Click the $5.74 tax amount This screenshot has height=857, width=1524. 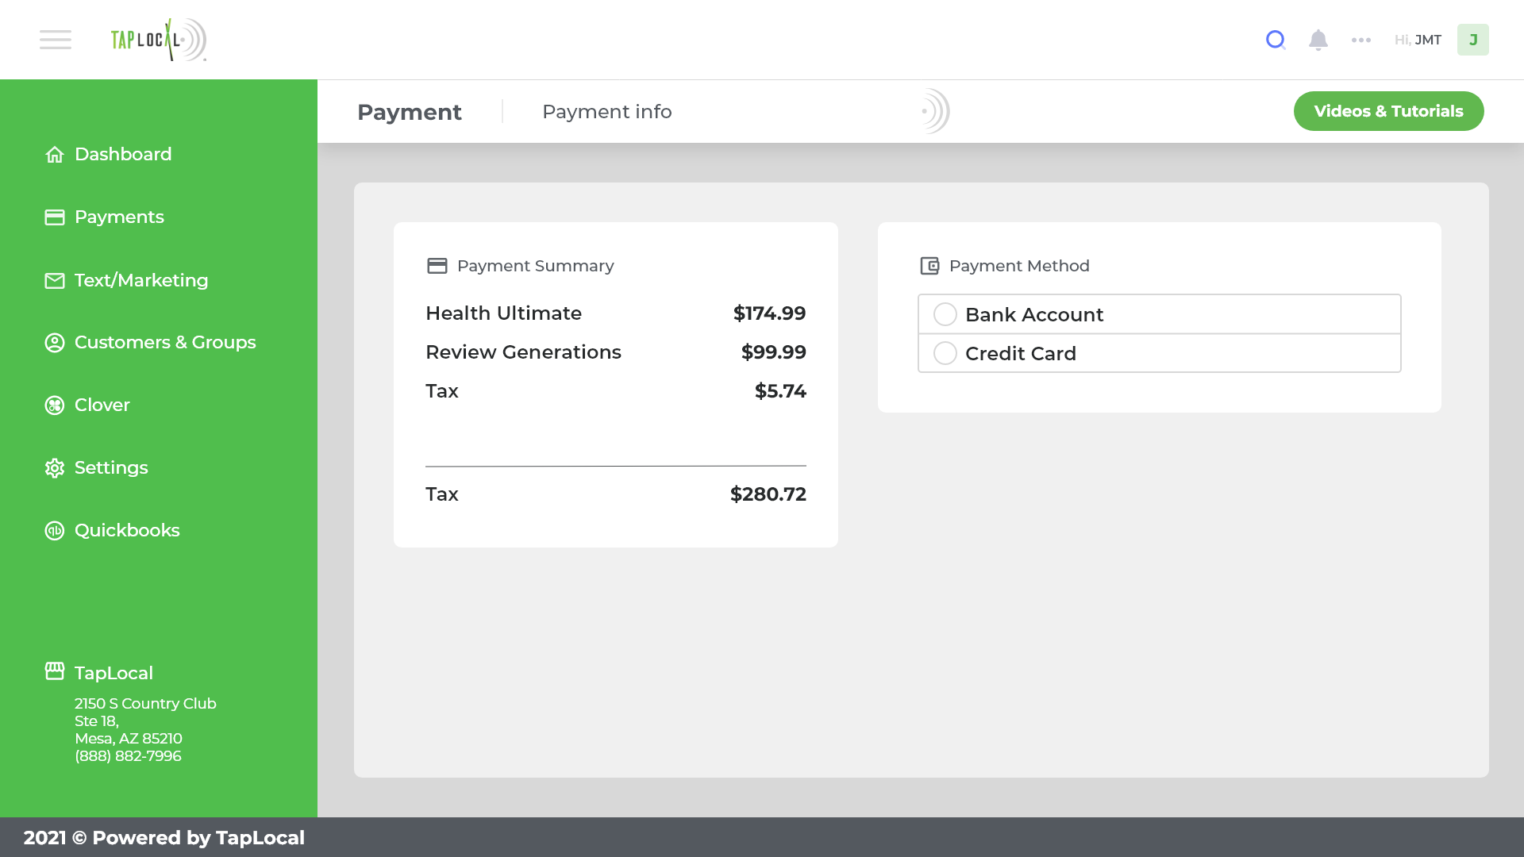(x=780, y=391)
